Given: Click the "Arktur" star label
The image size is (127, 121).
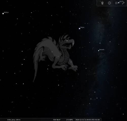Looking at the screenshot, I should click(x=6, y=12).
